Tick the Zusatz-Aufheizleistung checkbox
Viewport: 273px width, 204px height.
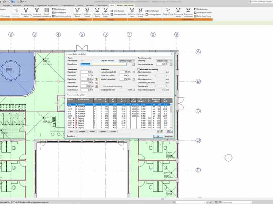[102, 86]
